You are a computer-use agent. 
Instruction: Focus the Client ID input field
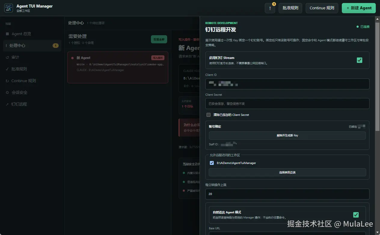287,84
